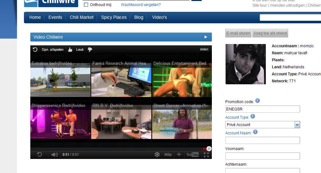Open the Strippersservice Bedrijfsvideo thumbnail
Viewport: 321px width, 173px height.
click(x=60, y=122)
